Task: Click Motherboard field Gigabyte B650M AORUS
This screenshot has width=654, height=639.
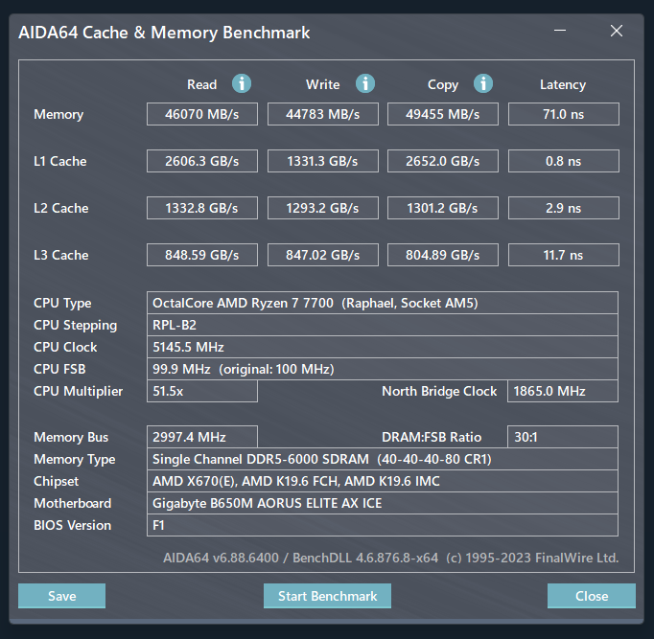Action: [x=383, y=503]
